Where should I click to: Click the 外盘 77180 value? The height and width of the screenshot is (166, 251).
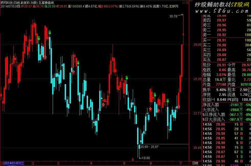(x=221, y=84)
